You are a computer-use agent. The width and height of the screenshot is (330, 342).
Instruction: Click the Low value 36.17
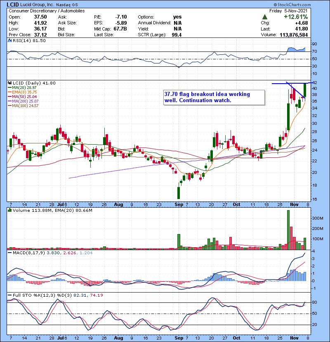coord(40,29)
